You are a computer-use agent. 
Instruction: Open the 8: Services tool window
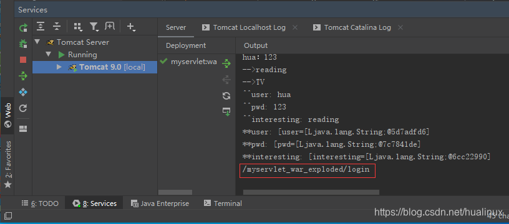point(94,203)
